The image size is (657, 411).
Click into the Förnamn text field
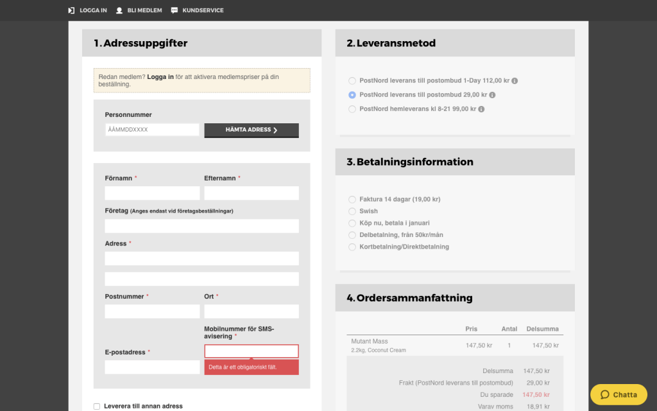pos(152,193)
